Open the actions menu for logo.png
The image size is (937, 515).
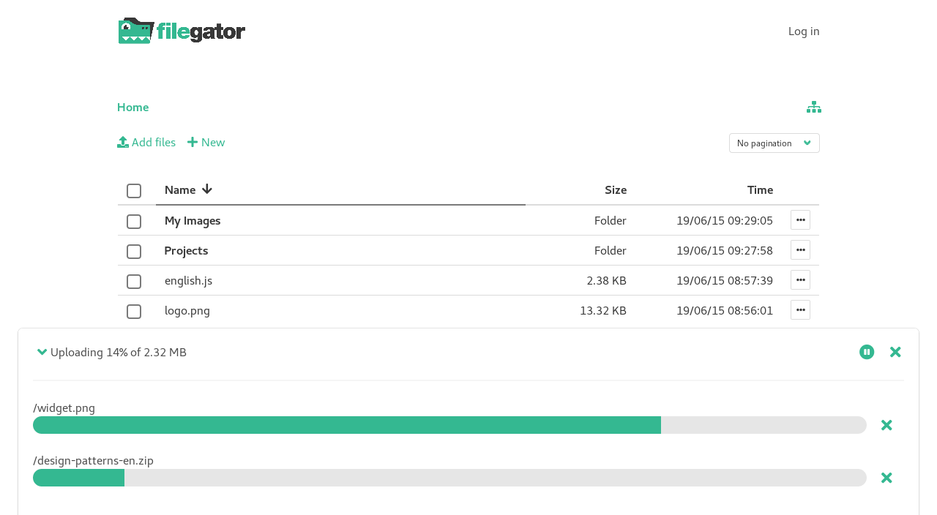800,309
